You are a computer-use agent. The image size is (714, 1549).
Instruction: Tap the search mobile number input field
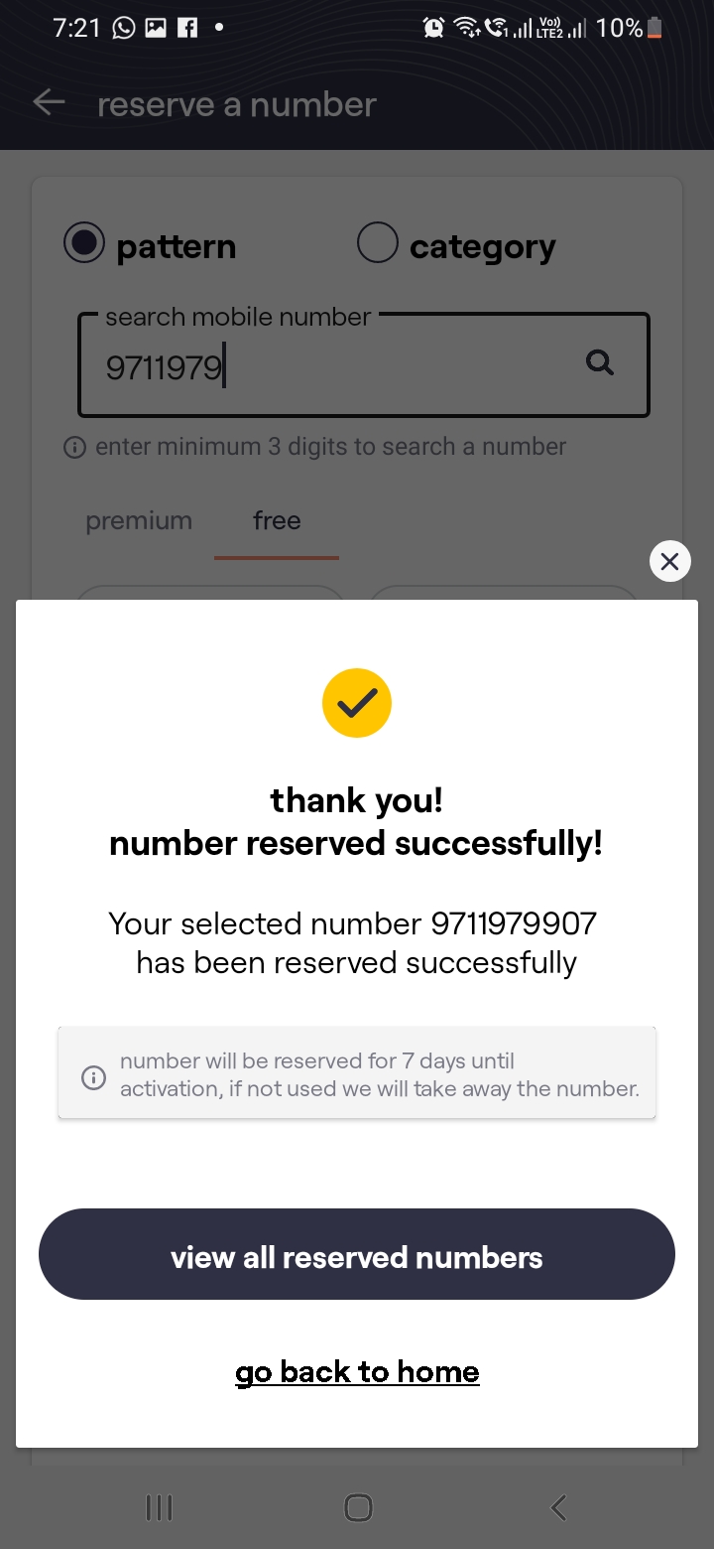tap(297, 365)
